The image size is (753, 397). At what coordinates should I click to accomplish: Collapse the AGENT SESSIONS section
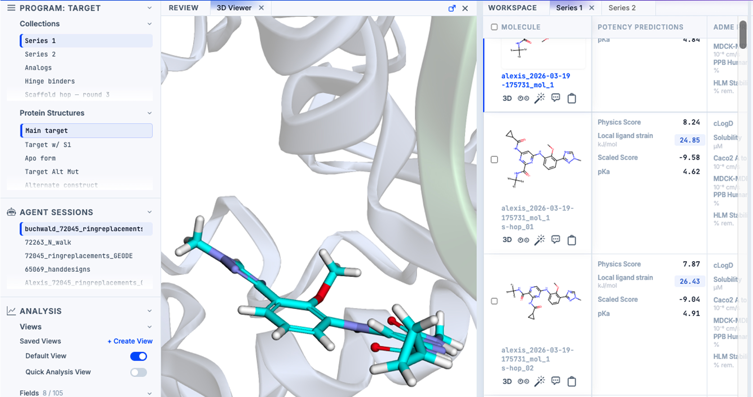click(x=150, y=212)
